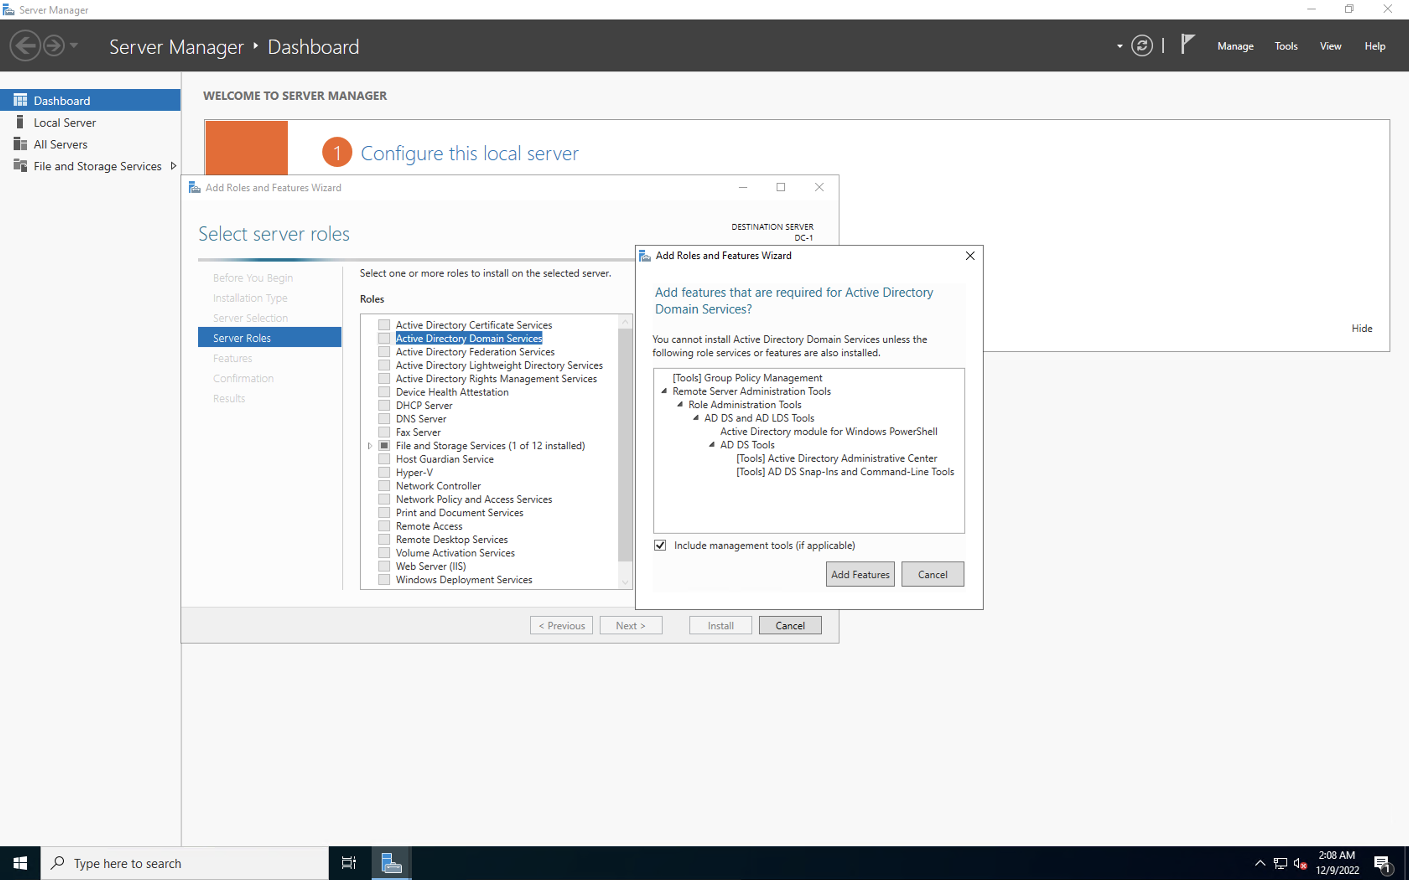Collapse Remote Server Administration Tools node
Viewport: 1409px width, 880px height.
[664, 391]
